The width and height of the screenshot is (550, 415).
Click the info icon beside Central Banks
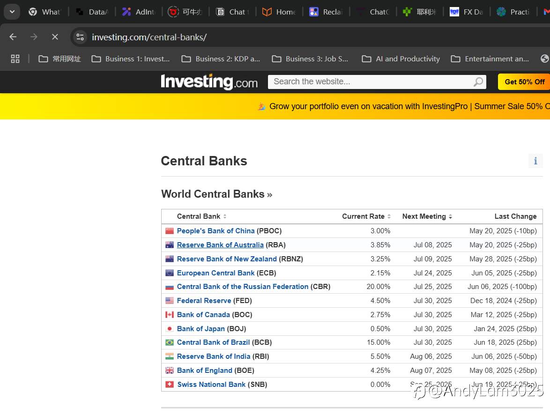[x=535, y=161]
